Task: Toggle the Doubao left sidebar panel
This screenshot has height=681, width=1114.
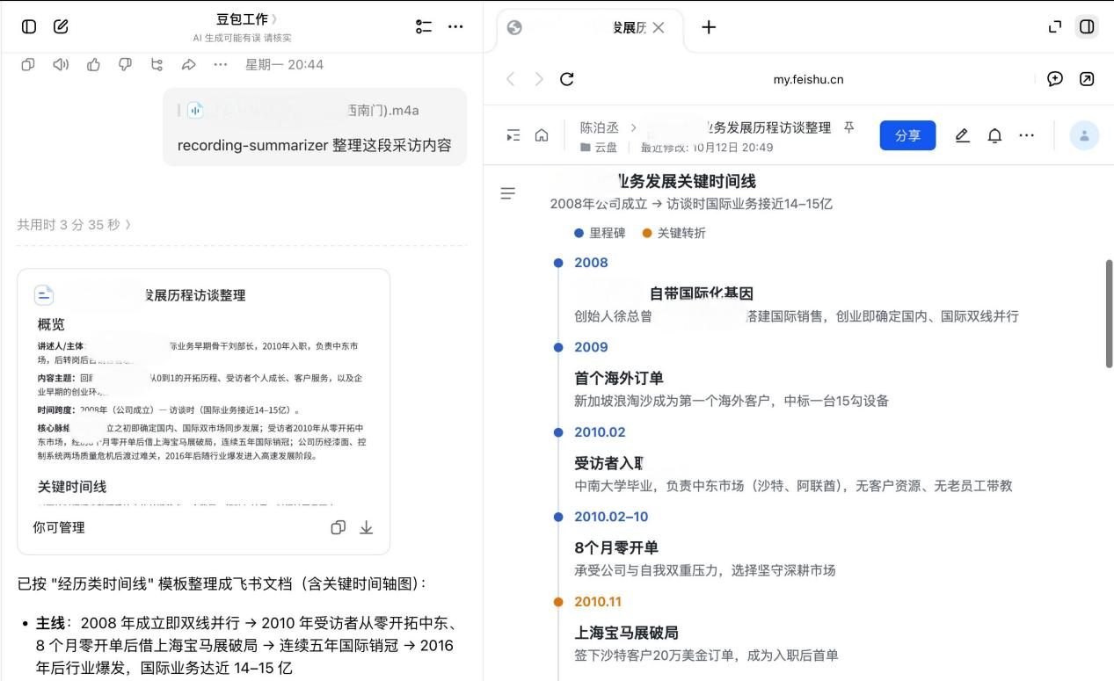Action: [29, 26]
